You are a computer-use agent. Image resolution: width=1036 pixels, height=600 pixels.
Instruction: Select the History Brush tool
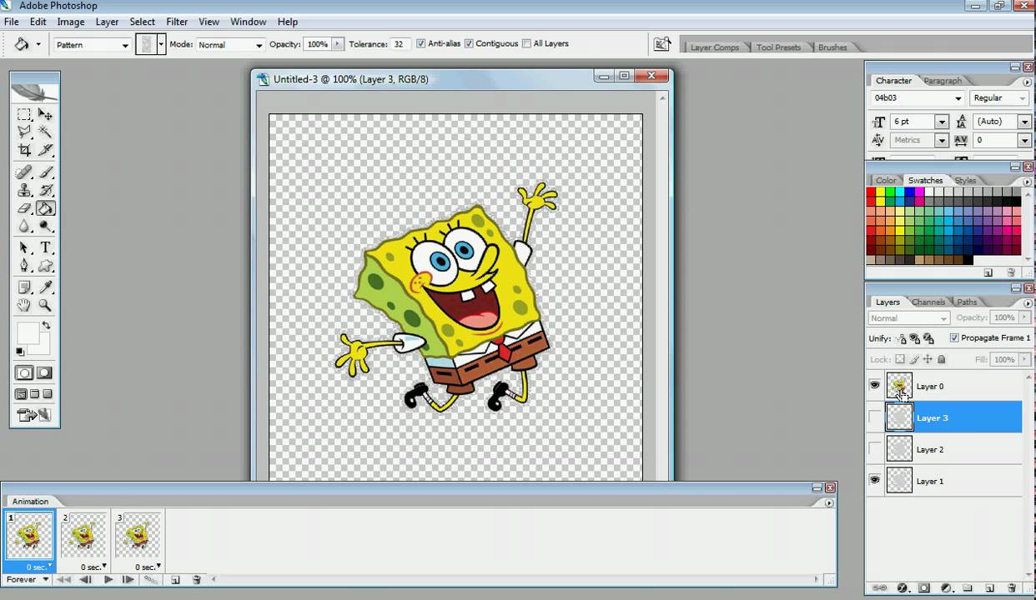click(x=46, y=191)
